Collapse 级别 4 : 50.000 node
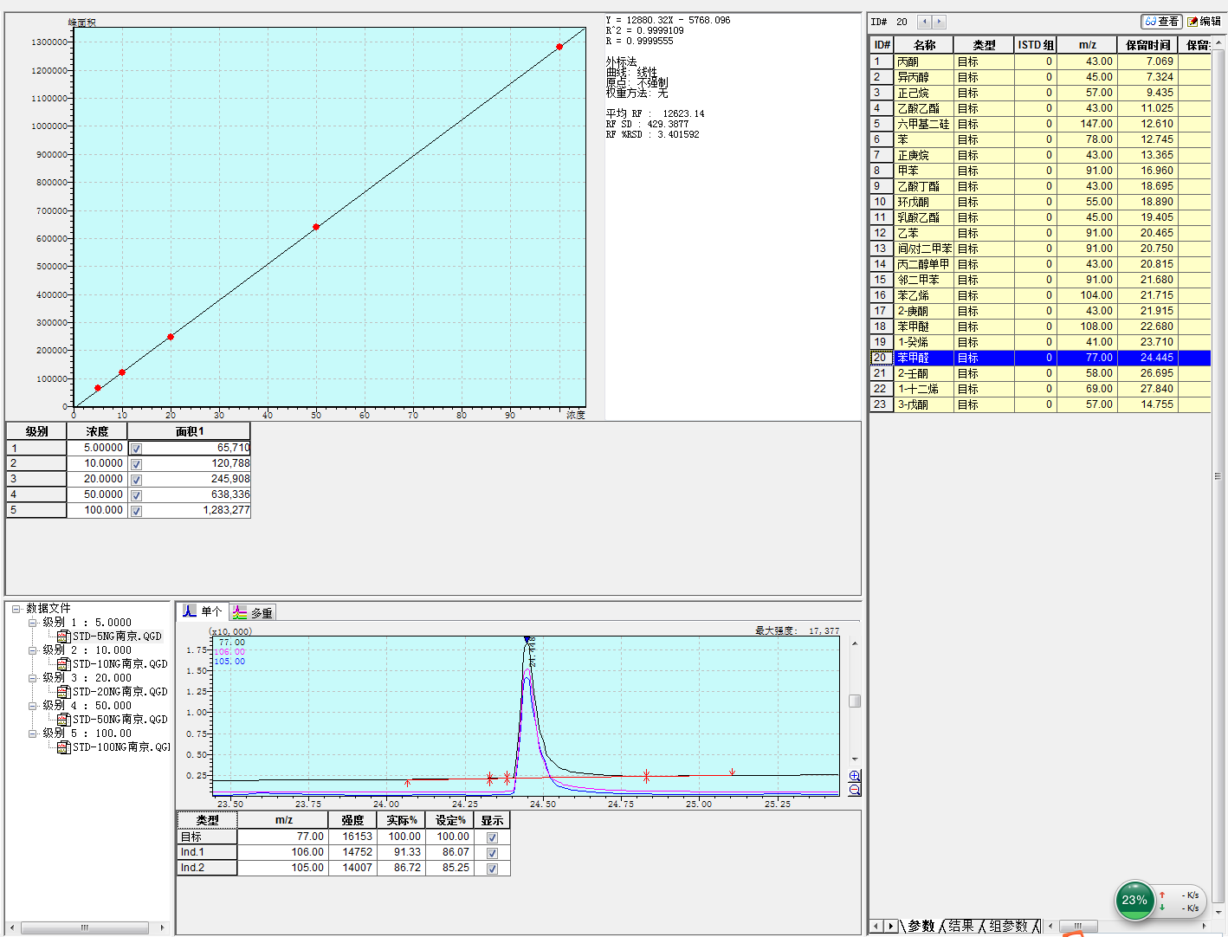Screen dimensions: 1228x937 coord(32,706)
